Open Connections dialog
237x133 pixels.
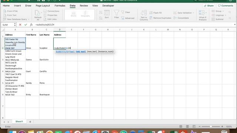(x=51, y=11)
